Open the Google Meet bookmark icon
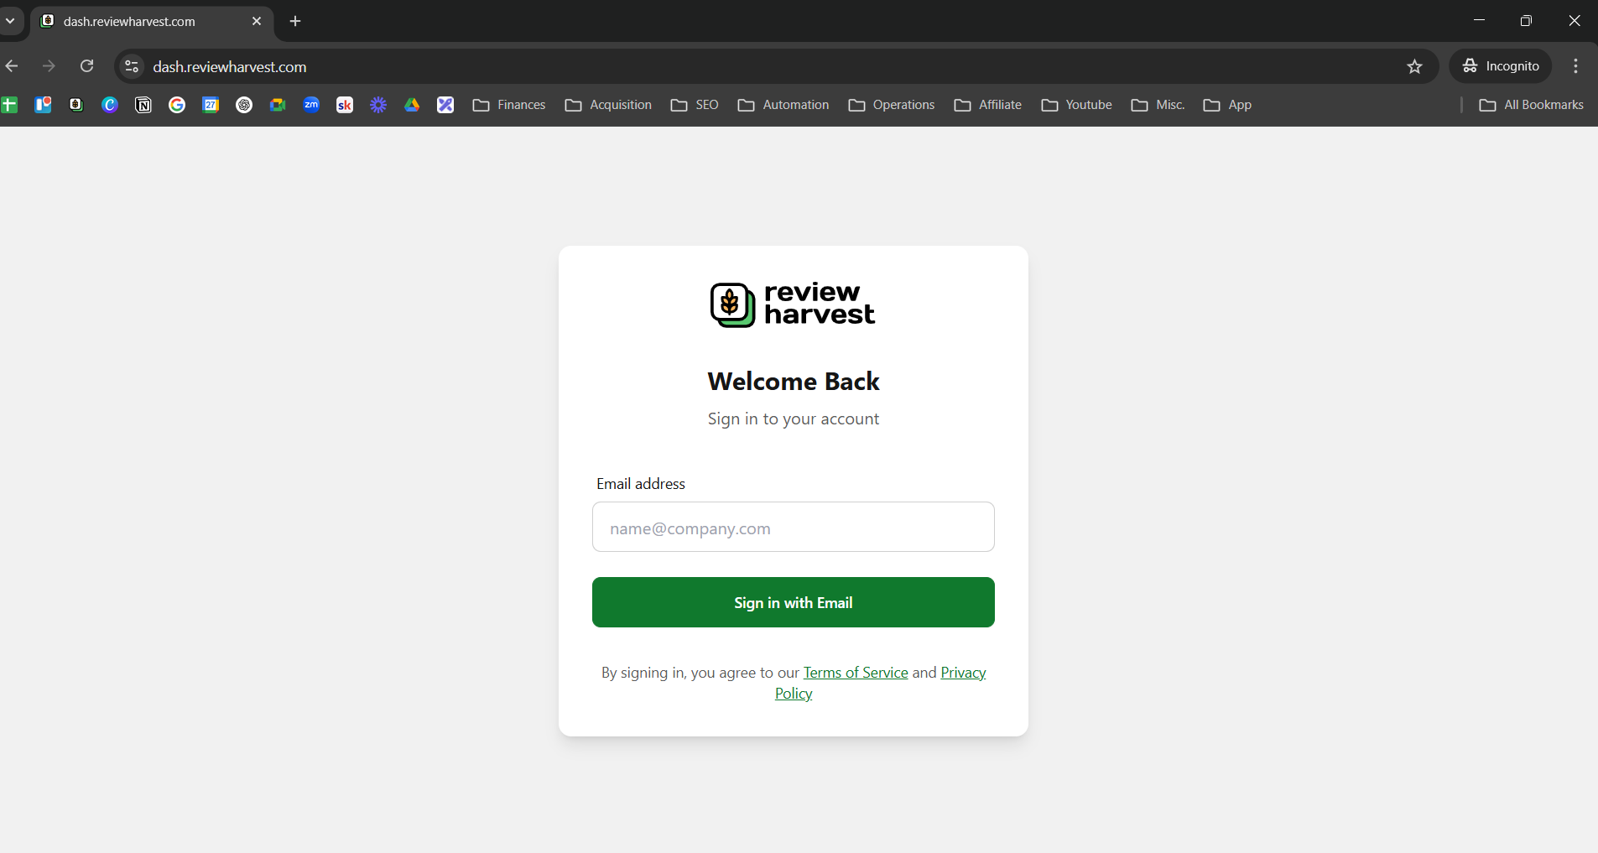This screenshot has width=1598, height=853. 278,105
